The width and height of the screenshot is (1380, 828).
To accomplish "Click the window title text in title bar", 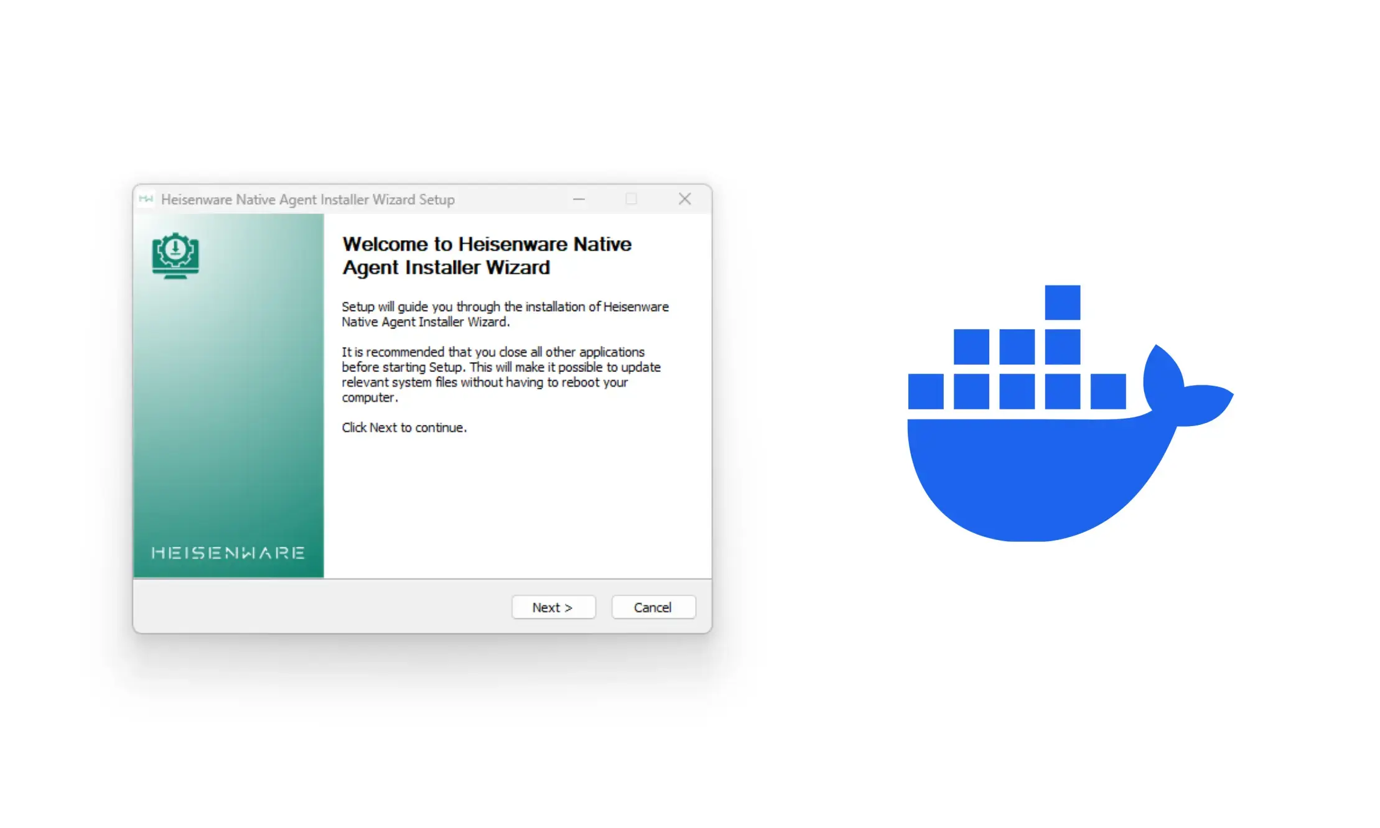I will click(307, 200).
